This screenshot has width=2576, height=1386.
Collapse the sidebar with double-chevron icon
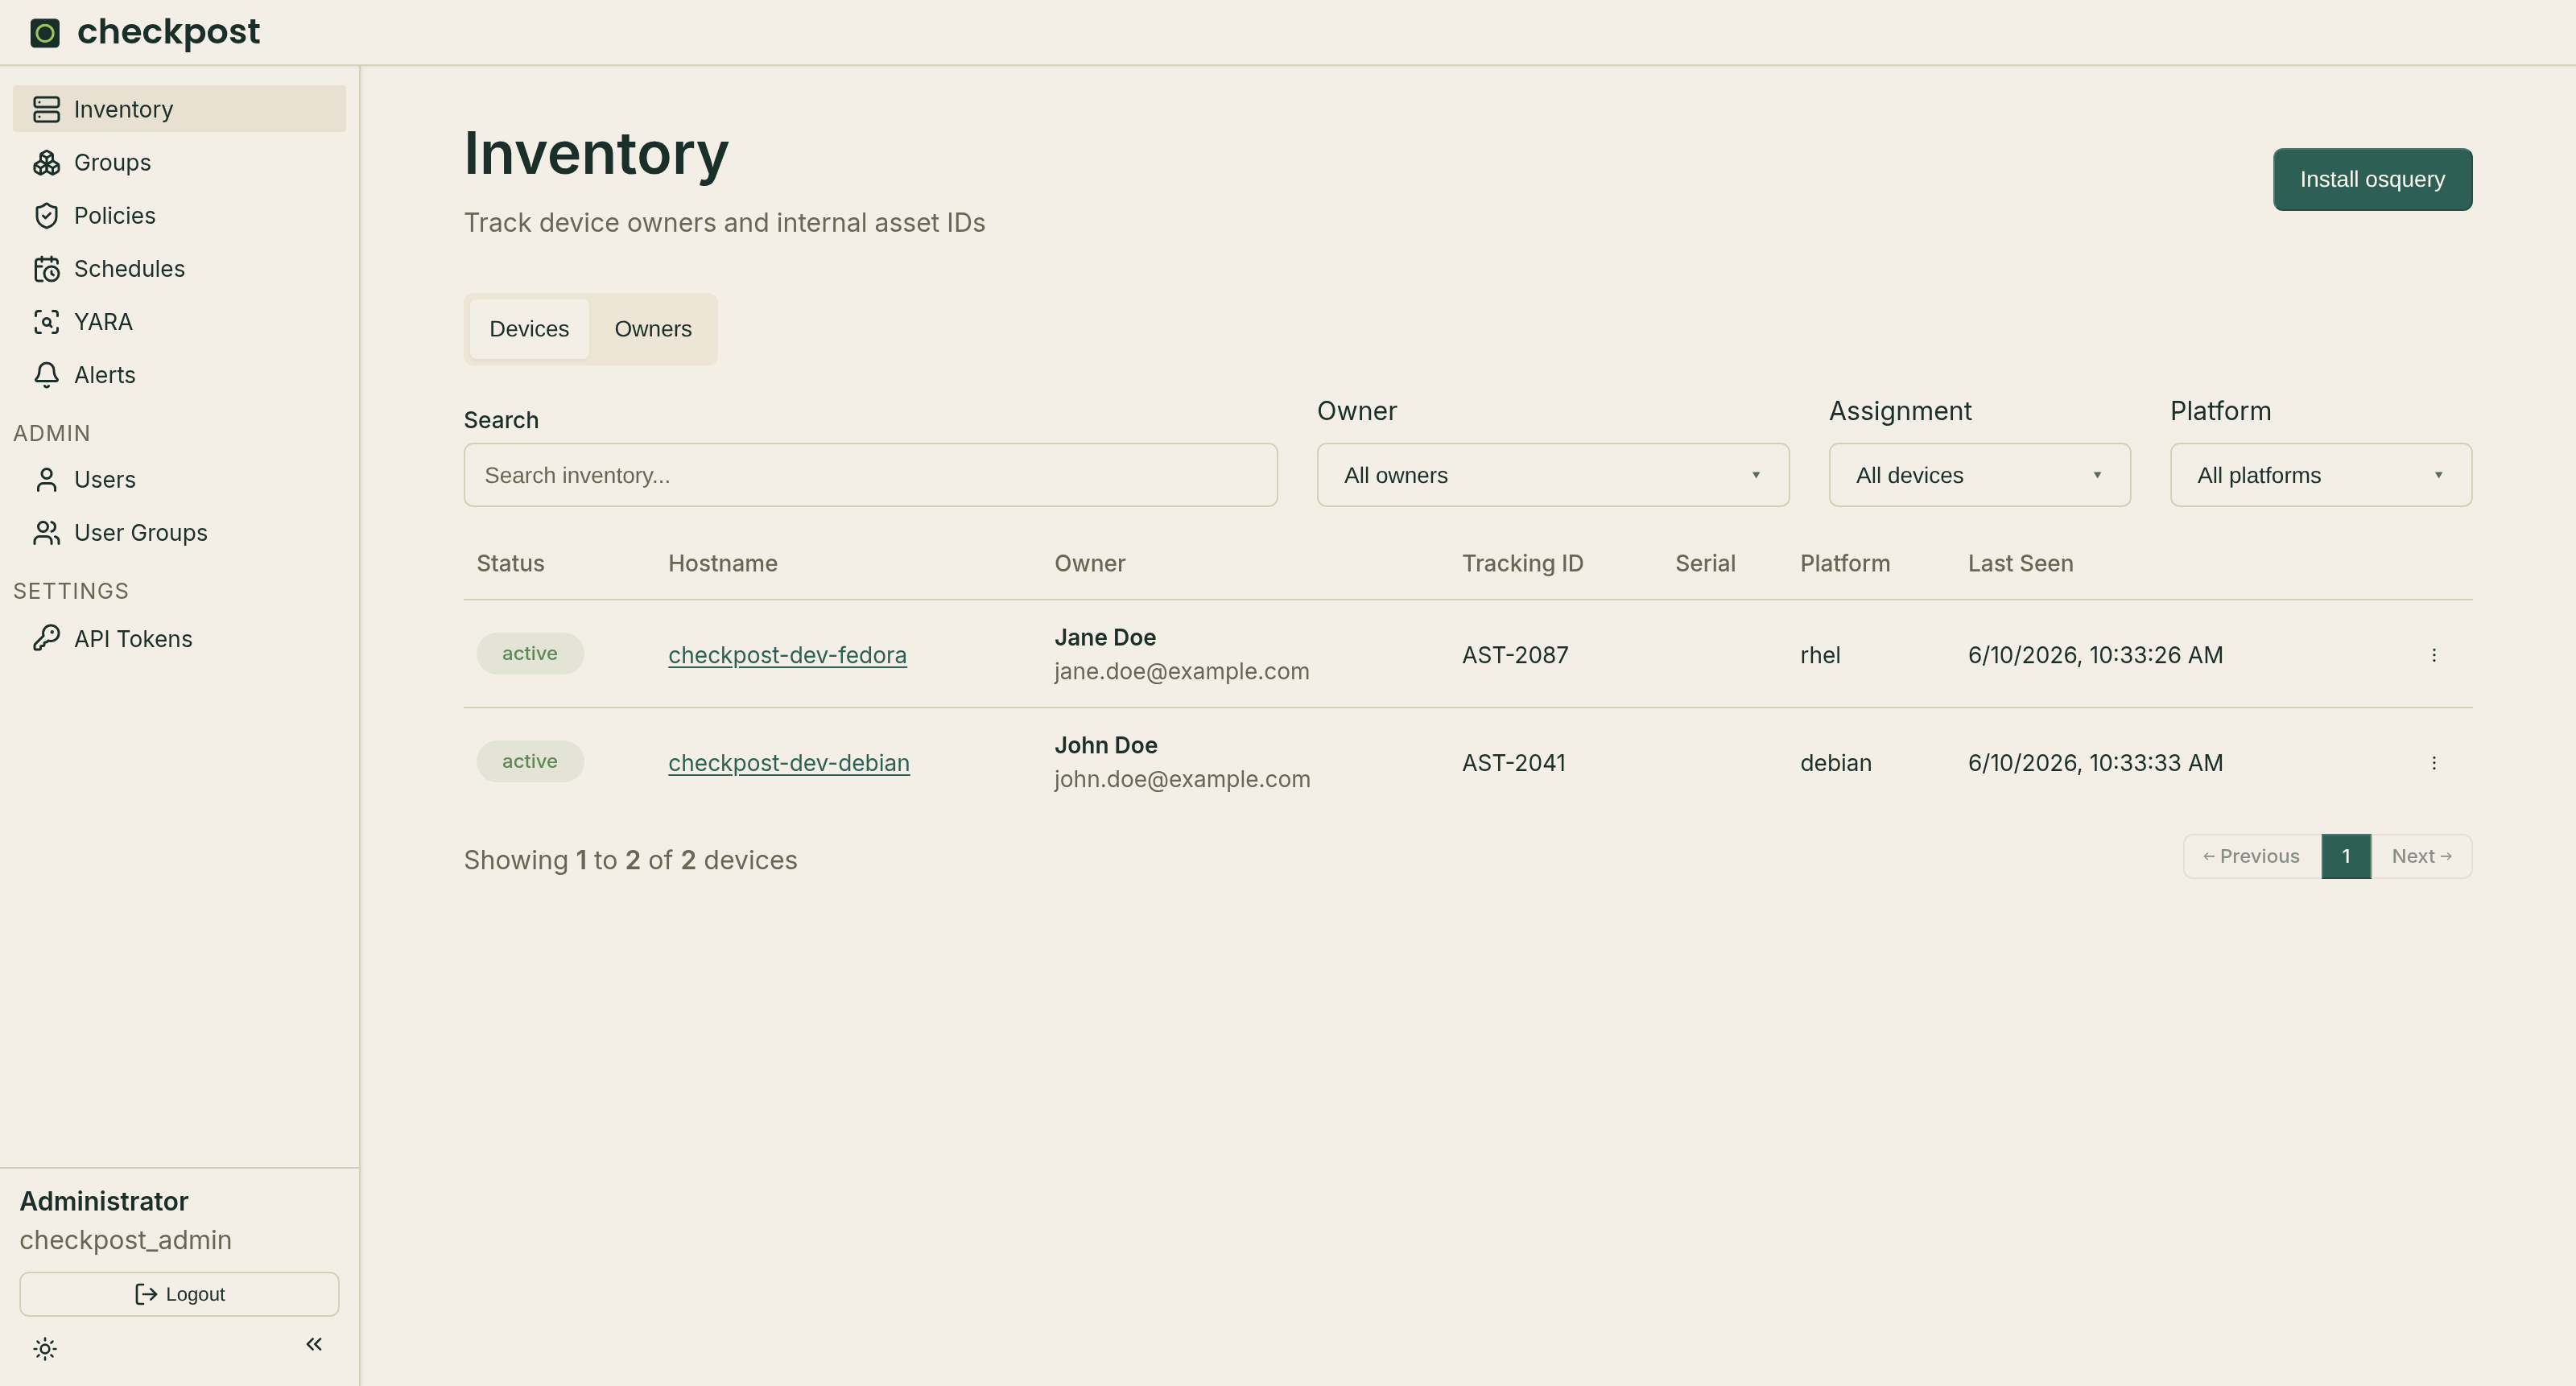coord(314,1344)
